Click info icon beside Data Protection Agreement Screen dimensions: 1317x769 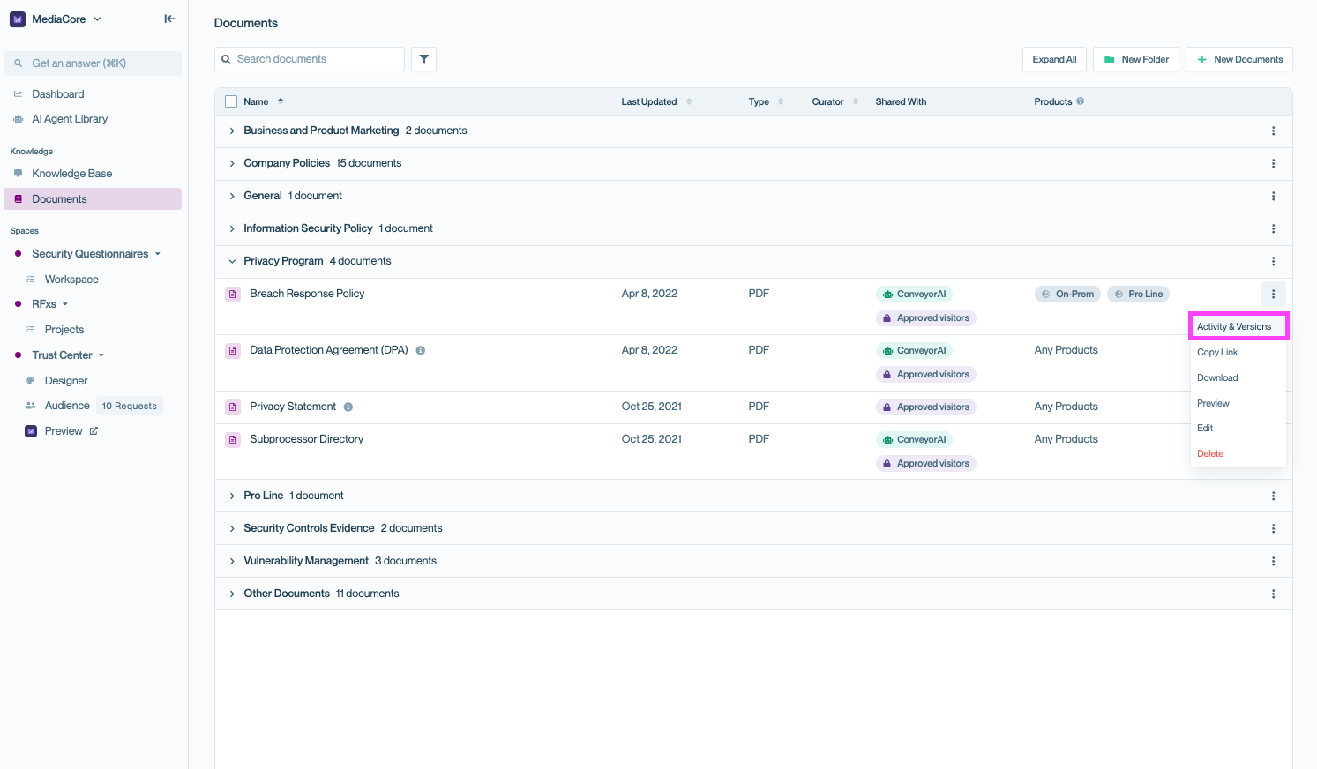pos(421,351)
